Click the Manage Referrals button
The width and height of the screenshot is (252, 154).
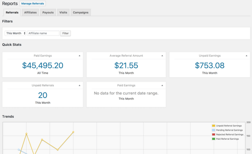[33, 4]
